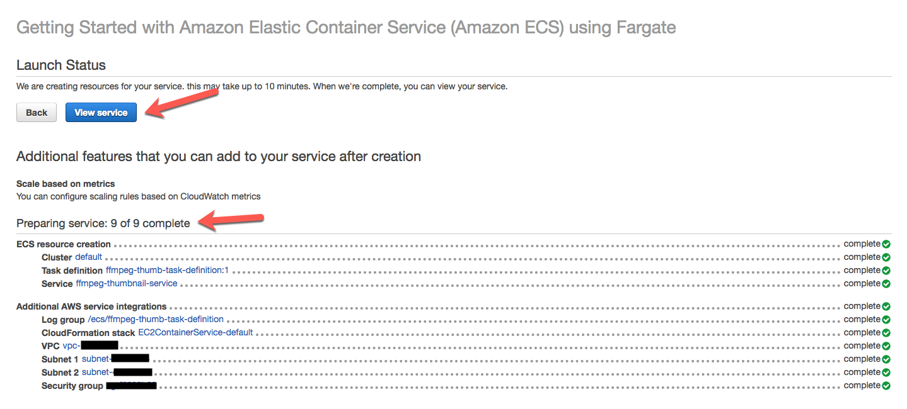Open the /ecs/ffmpeg-thumb-task-definition log group link
This screenshot has width=907, height=409.
(x=155, y=320)
